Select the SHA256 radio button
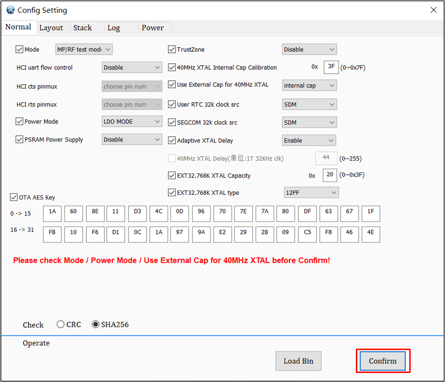The width and height of the screenshot is (445, 382). (x=95, y=325)
